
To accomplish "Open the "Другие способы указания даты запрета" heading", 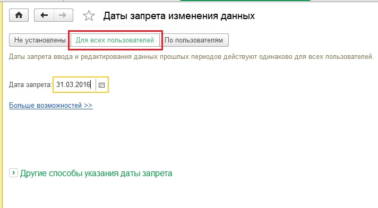I will pos(96,174).
